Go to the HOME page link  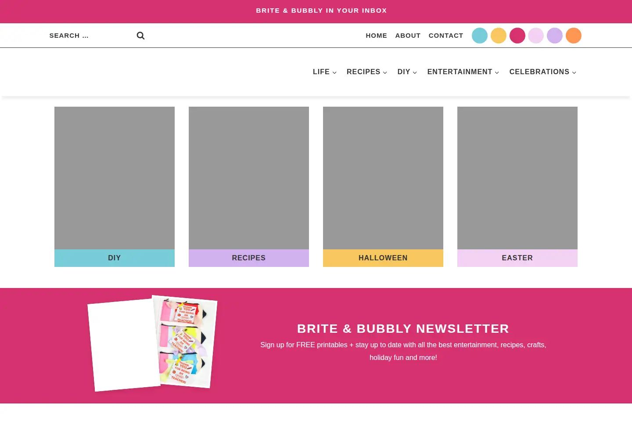(377, 36)
